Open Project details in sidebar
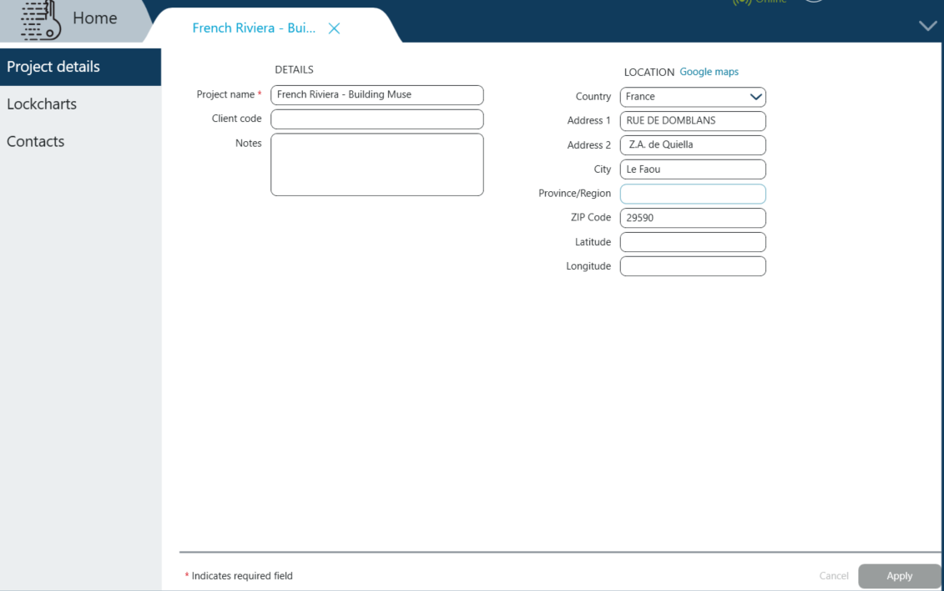Image resolution: width=944 pixels, height=591 pixels. [53, 67]
